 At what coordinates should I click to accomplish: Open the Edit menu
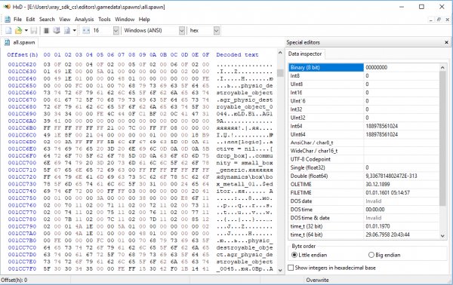30,20
